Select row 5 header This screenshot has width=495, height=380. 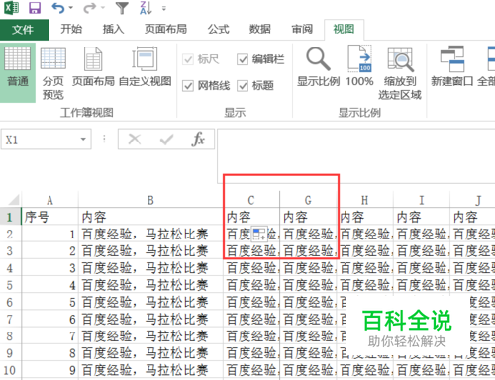10,285
